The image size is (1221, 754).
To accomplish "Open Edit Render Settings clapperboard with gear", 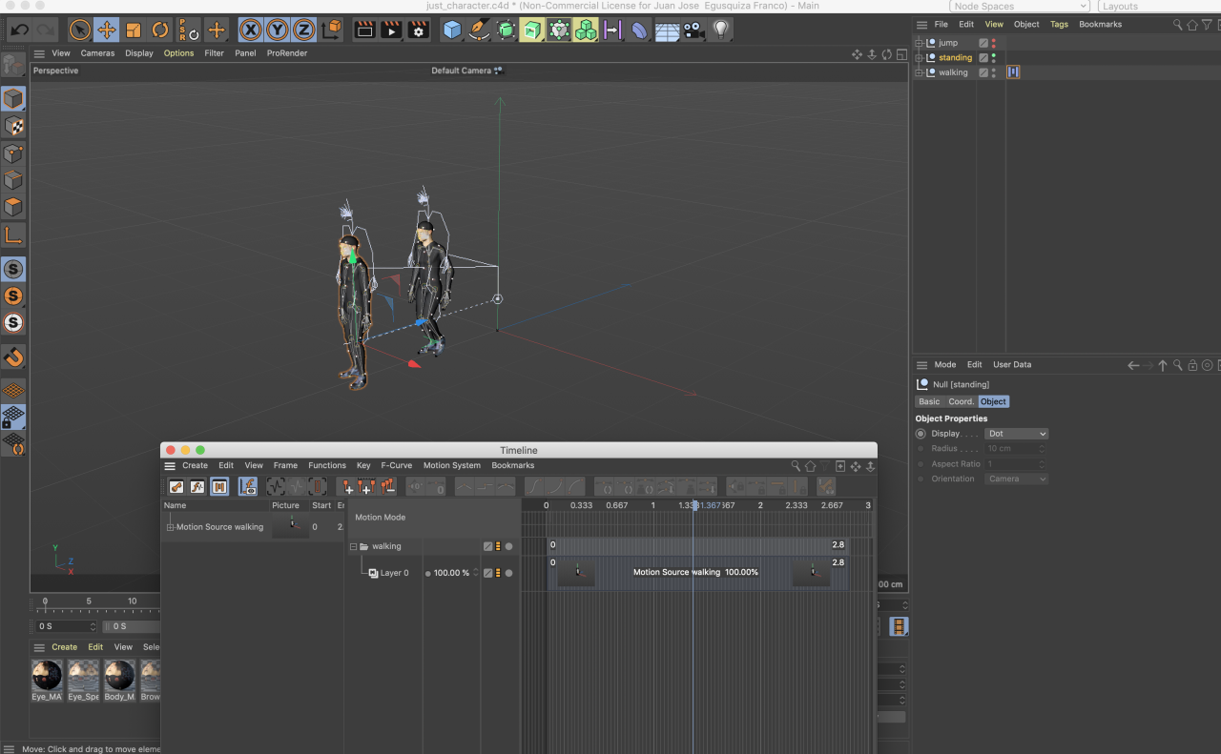I will 418,30.
